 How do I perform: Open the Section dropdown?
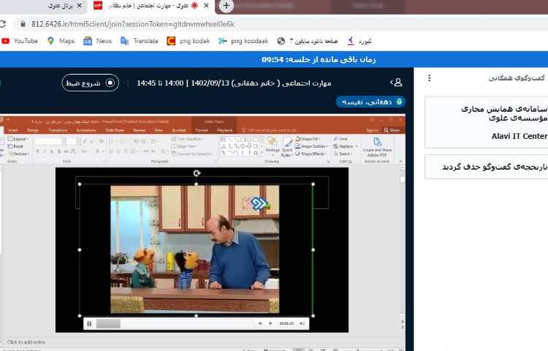pos(18,154)
